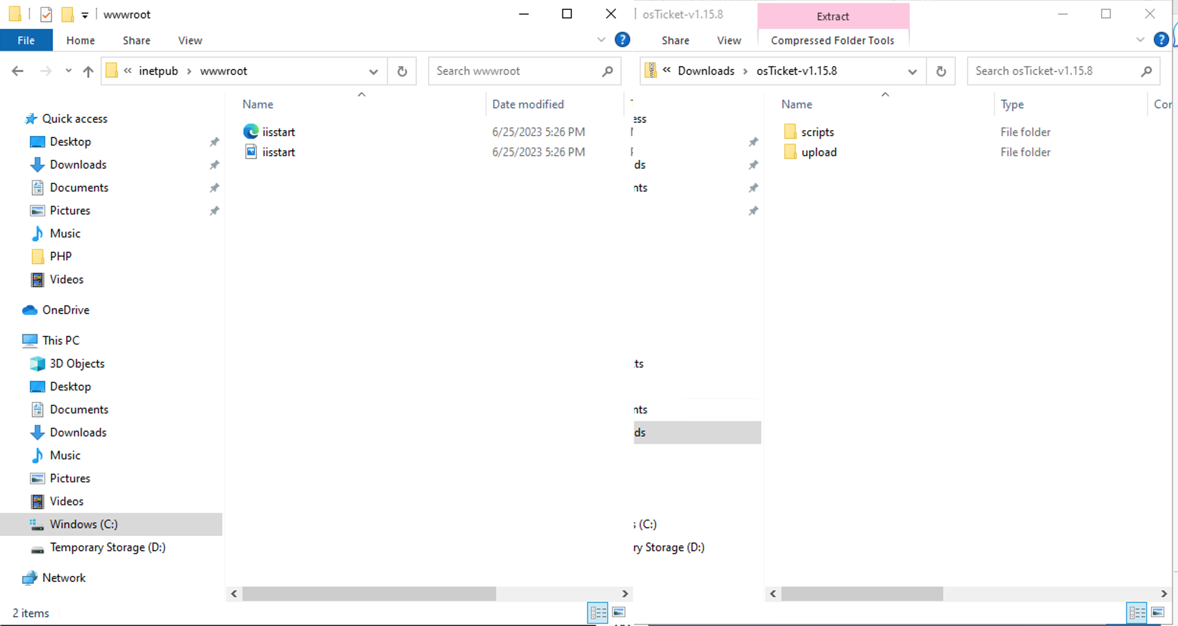Refresh the osTicket-v1.15.8 folder view
1178x626 pixels.
tap(940, 71)
